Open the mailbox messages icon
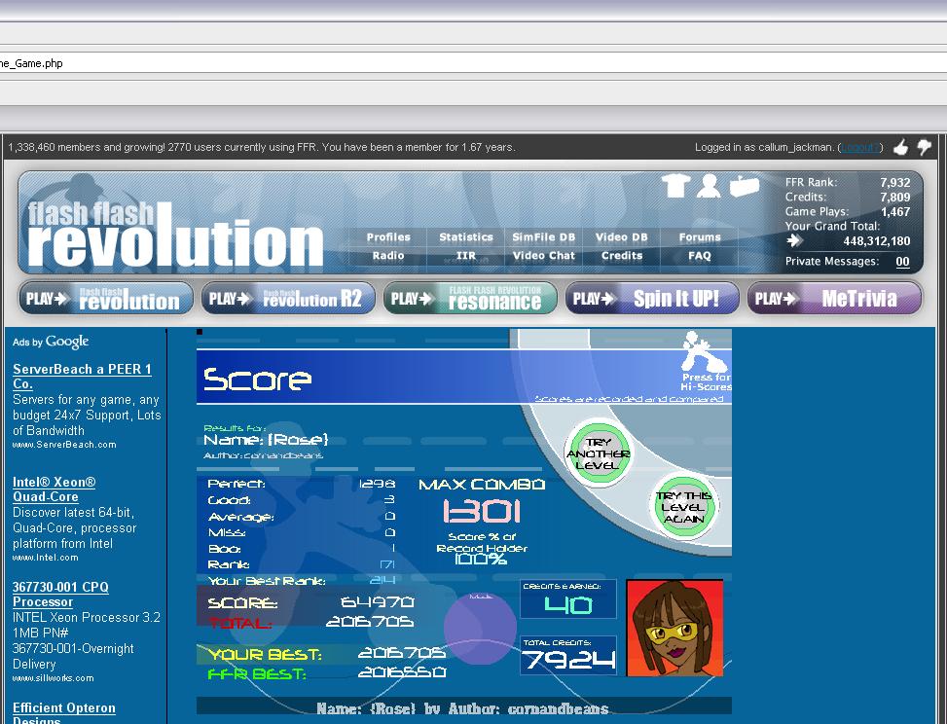This screenshot has width=947, height=724. [x=744, y=185]
